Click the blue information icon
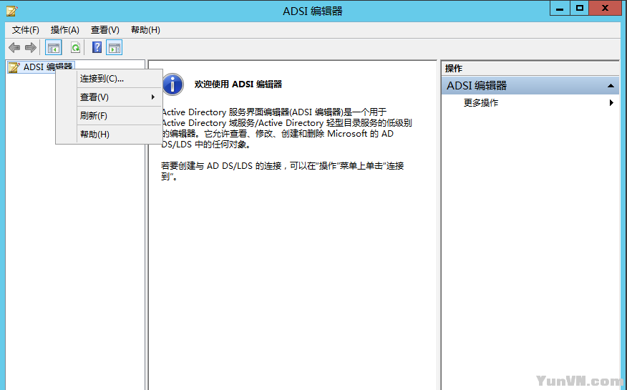 (x=172, y=84)
